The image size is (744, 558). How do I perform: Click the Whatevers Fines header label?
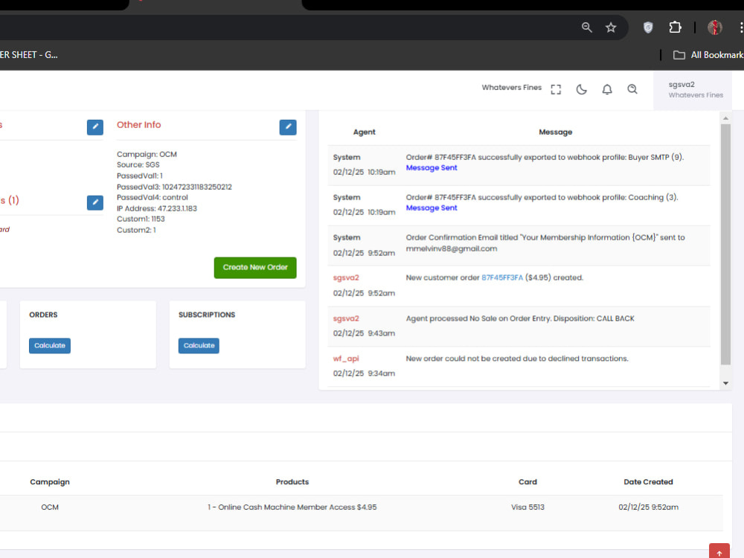512,87
